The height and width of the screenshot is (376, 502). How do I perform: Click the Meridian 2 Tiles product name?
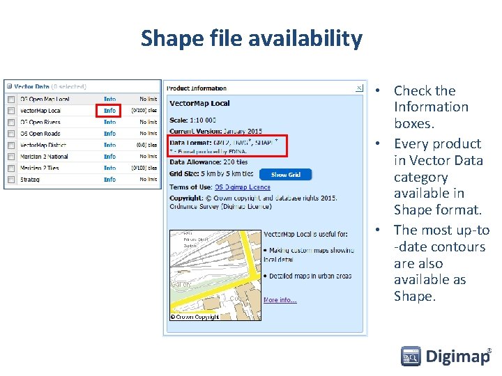pyautogui.click(x=40, y=169)
